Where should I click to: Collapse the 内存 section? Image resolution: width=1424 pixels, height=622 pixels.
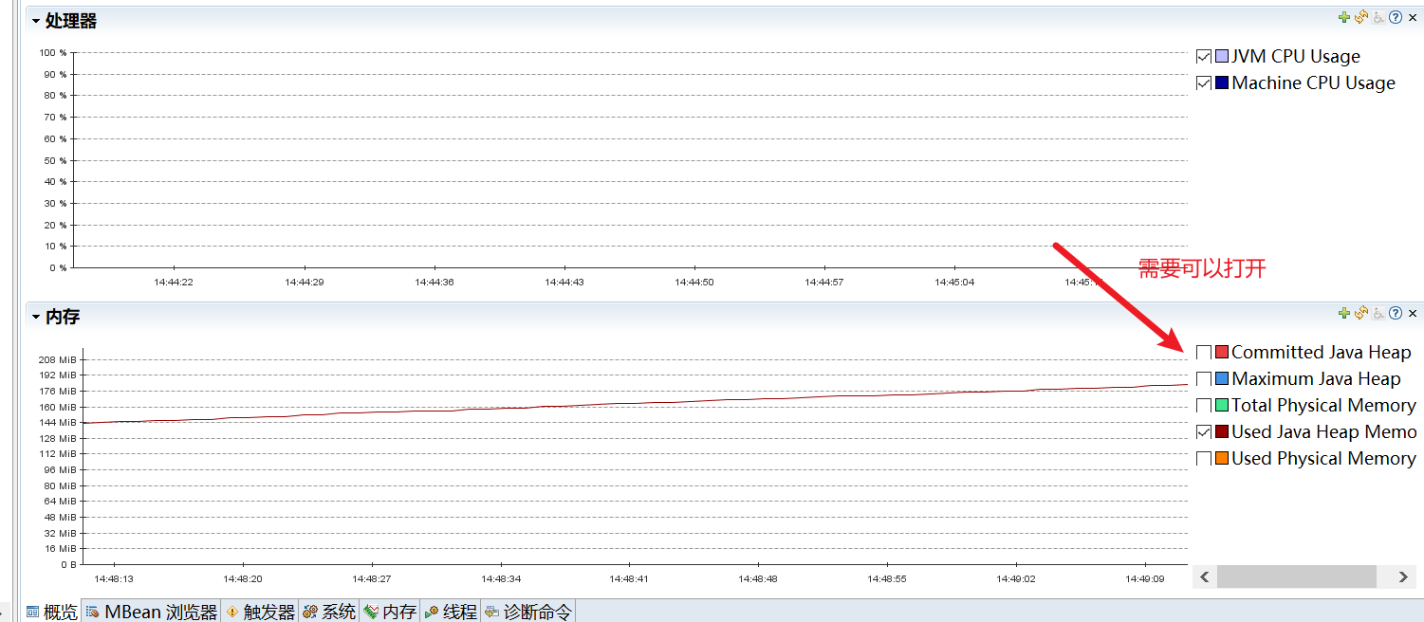(36, 317)
